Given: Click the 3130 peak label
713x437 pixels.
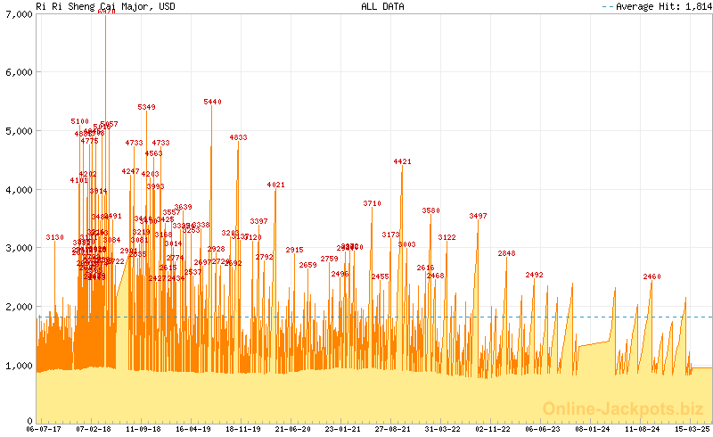Looking at the screenshot, I should tap(55, 238).
